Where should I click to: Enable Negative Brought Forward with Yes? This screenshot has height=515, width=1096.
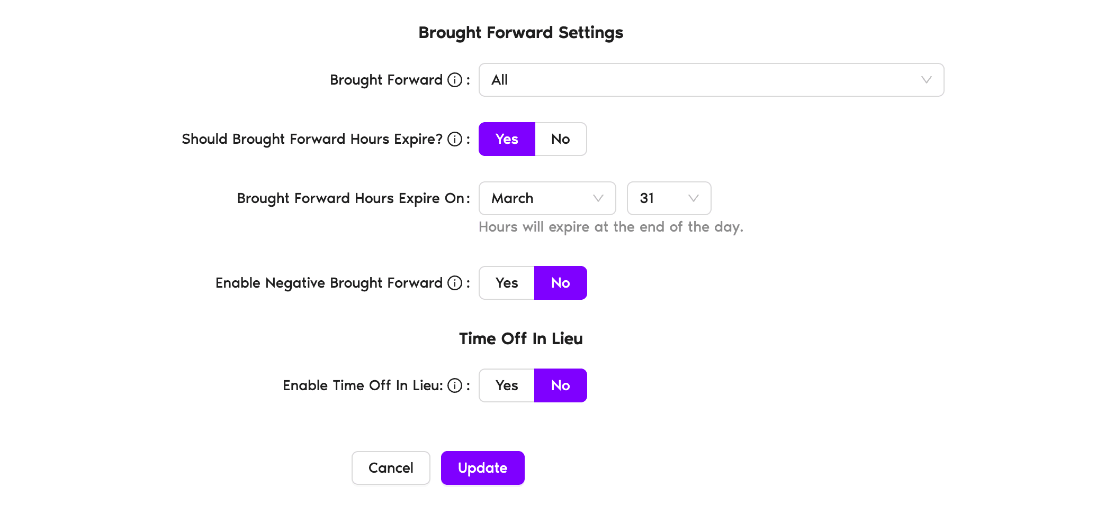point(507,283)
